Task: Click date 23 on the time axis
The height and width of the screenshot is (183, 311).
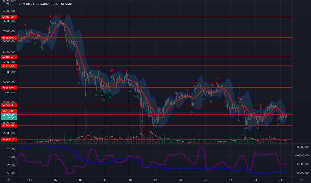Action: [x=255, y=180]
